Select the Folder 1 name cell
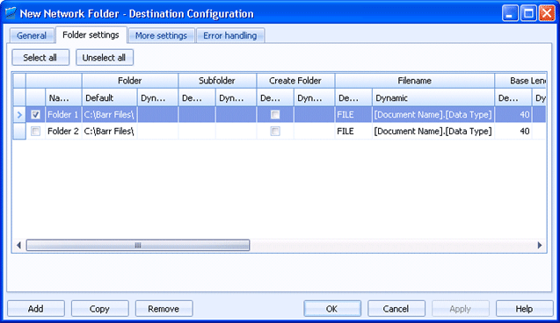This screenshot has height=323, width=560. [63, 114]
